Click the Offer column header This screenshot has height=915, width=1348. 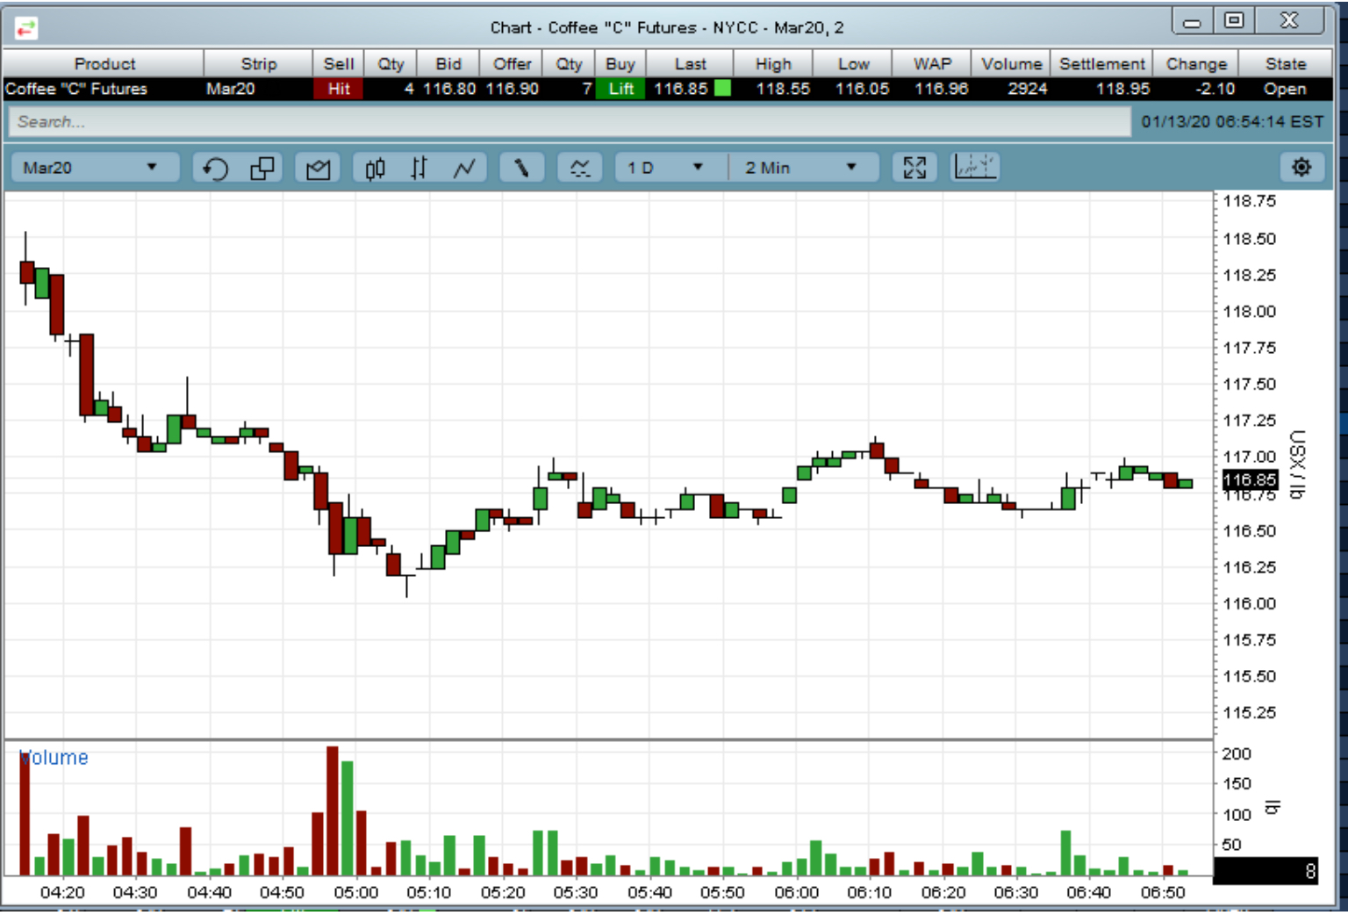[x=512, y=64]
